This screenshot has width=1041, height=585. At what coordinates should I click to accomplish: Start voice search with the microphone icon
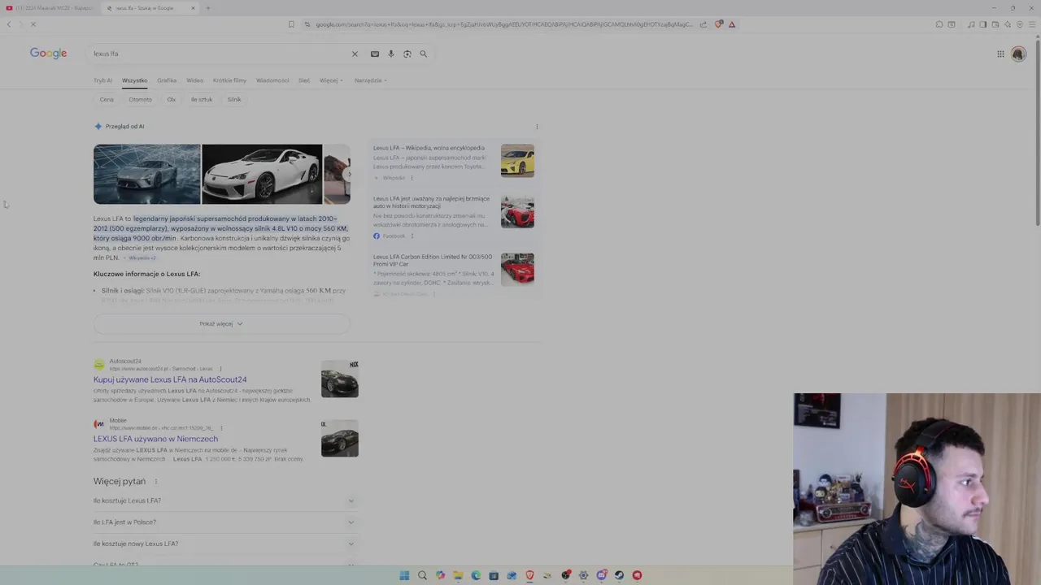tap(391, 54)
